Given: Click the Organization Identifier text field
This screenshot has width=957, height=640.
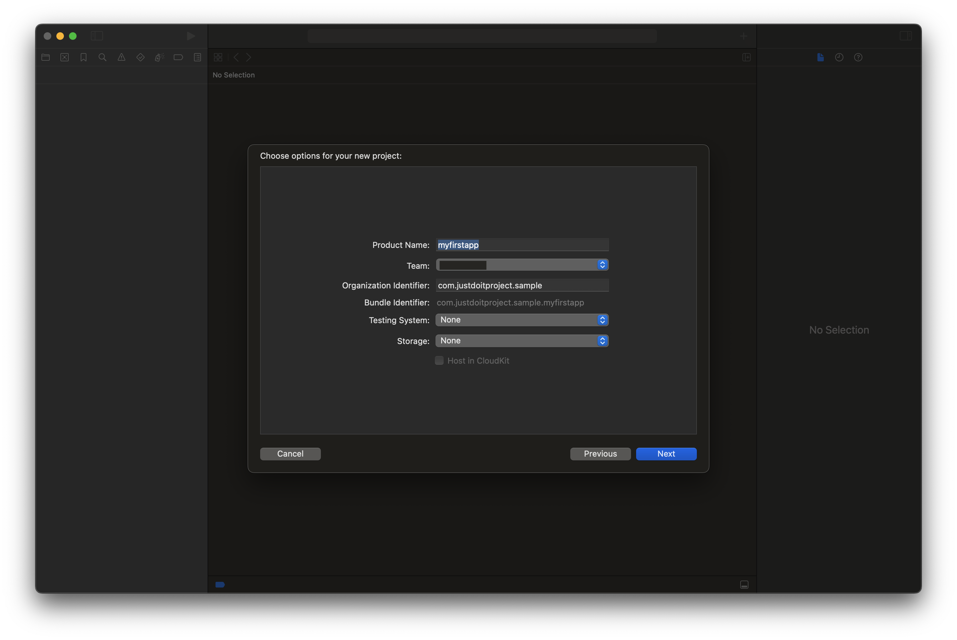Looking at the screenshot, I should tap(522, 285).
